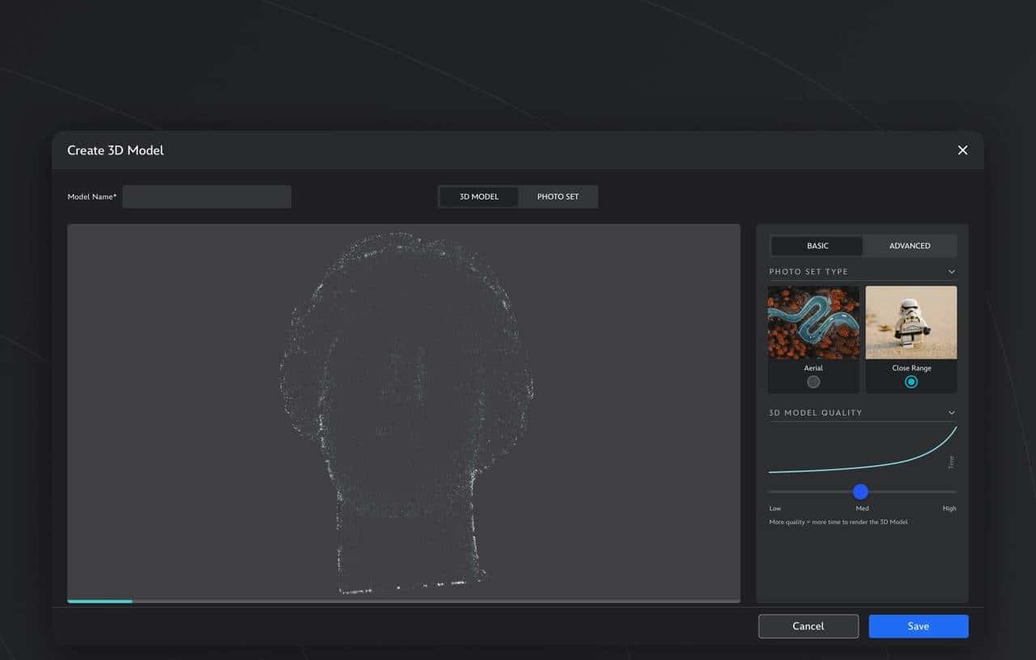Image resolution: width=1036 pixels, height=660 pixels.
Task: Click the Aerial river thumbnail image
Action: (x=813, y=322)
